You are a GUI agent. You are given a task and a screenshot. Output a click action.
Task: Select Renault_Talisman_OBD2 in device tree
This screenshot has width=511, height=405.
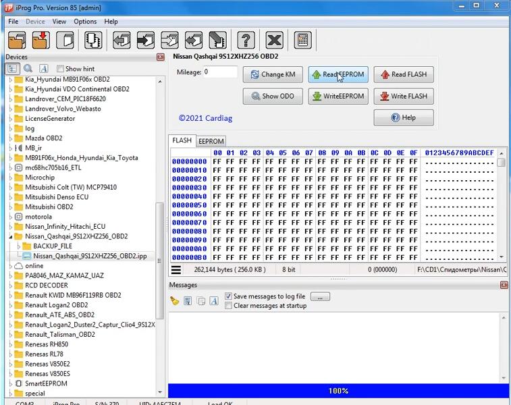pos(60,335)
